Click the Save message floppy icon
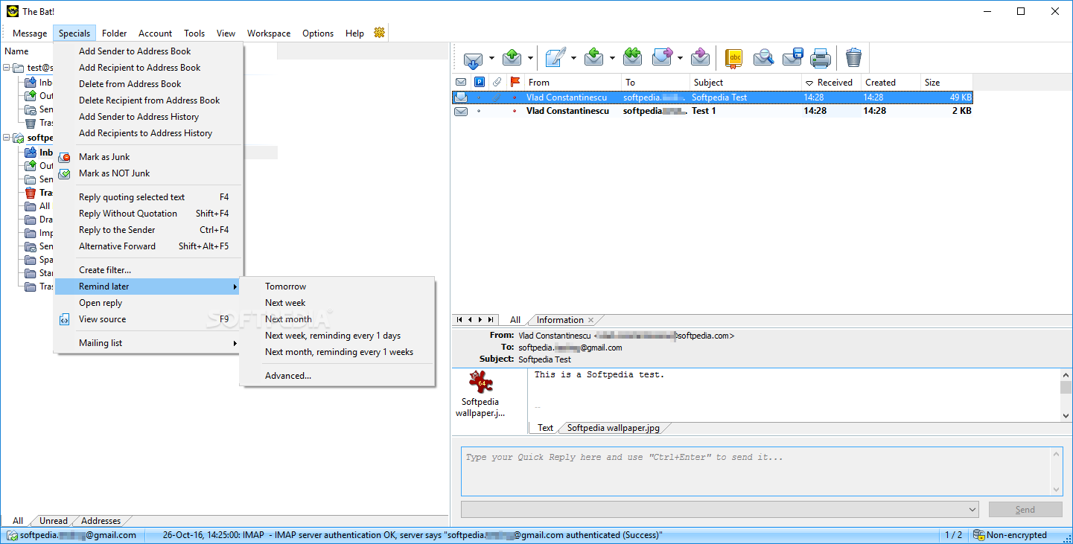Viewport: 1073px width, 544px height. (792, 58)
